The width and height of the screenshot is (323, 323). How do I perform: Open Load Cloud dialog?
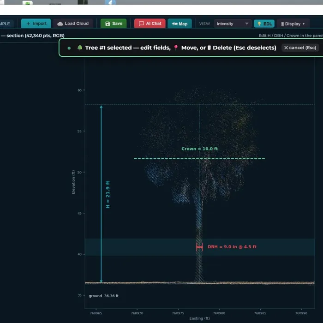[73, 24]
